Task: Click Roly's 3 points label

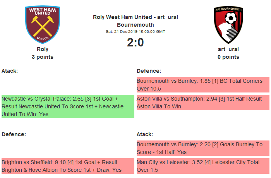Action: point(43,57)
